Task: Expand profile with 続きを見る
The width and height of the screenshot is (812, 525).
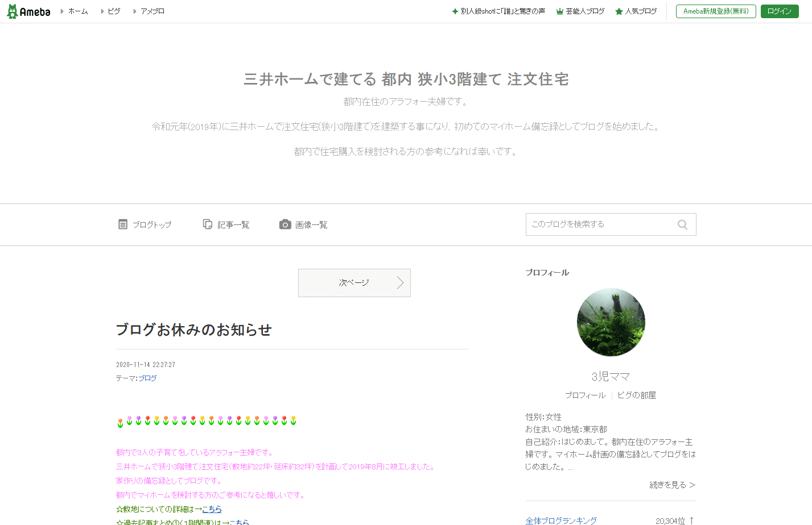Action: click(673, 485)
